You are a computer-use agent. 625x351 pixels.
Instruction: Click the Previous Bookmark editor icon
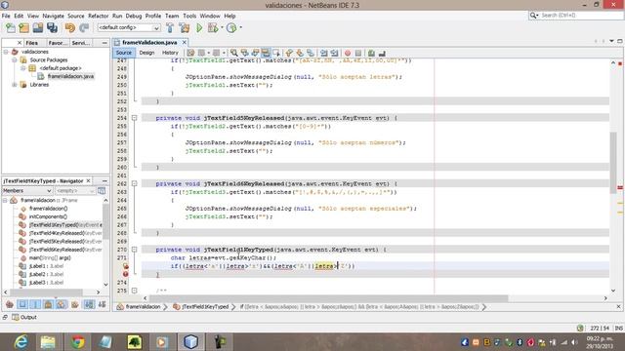[289, 53]
